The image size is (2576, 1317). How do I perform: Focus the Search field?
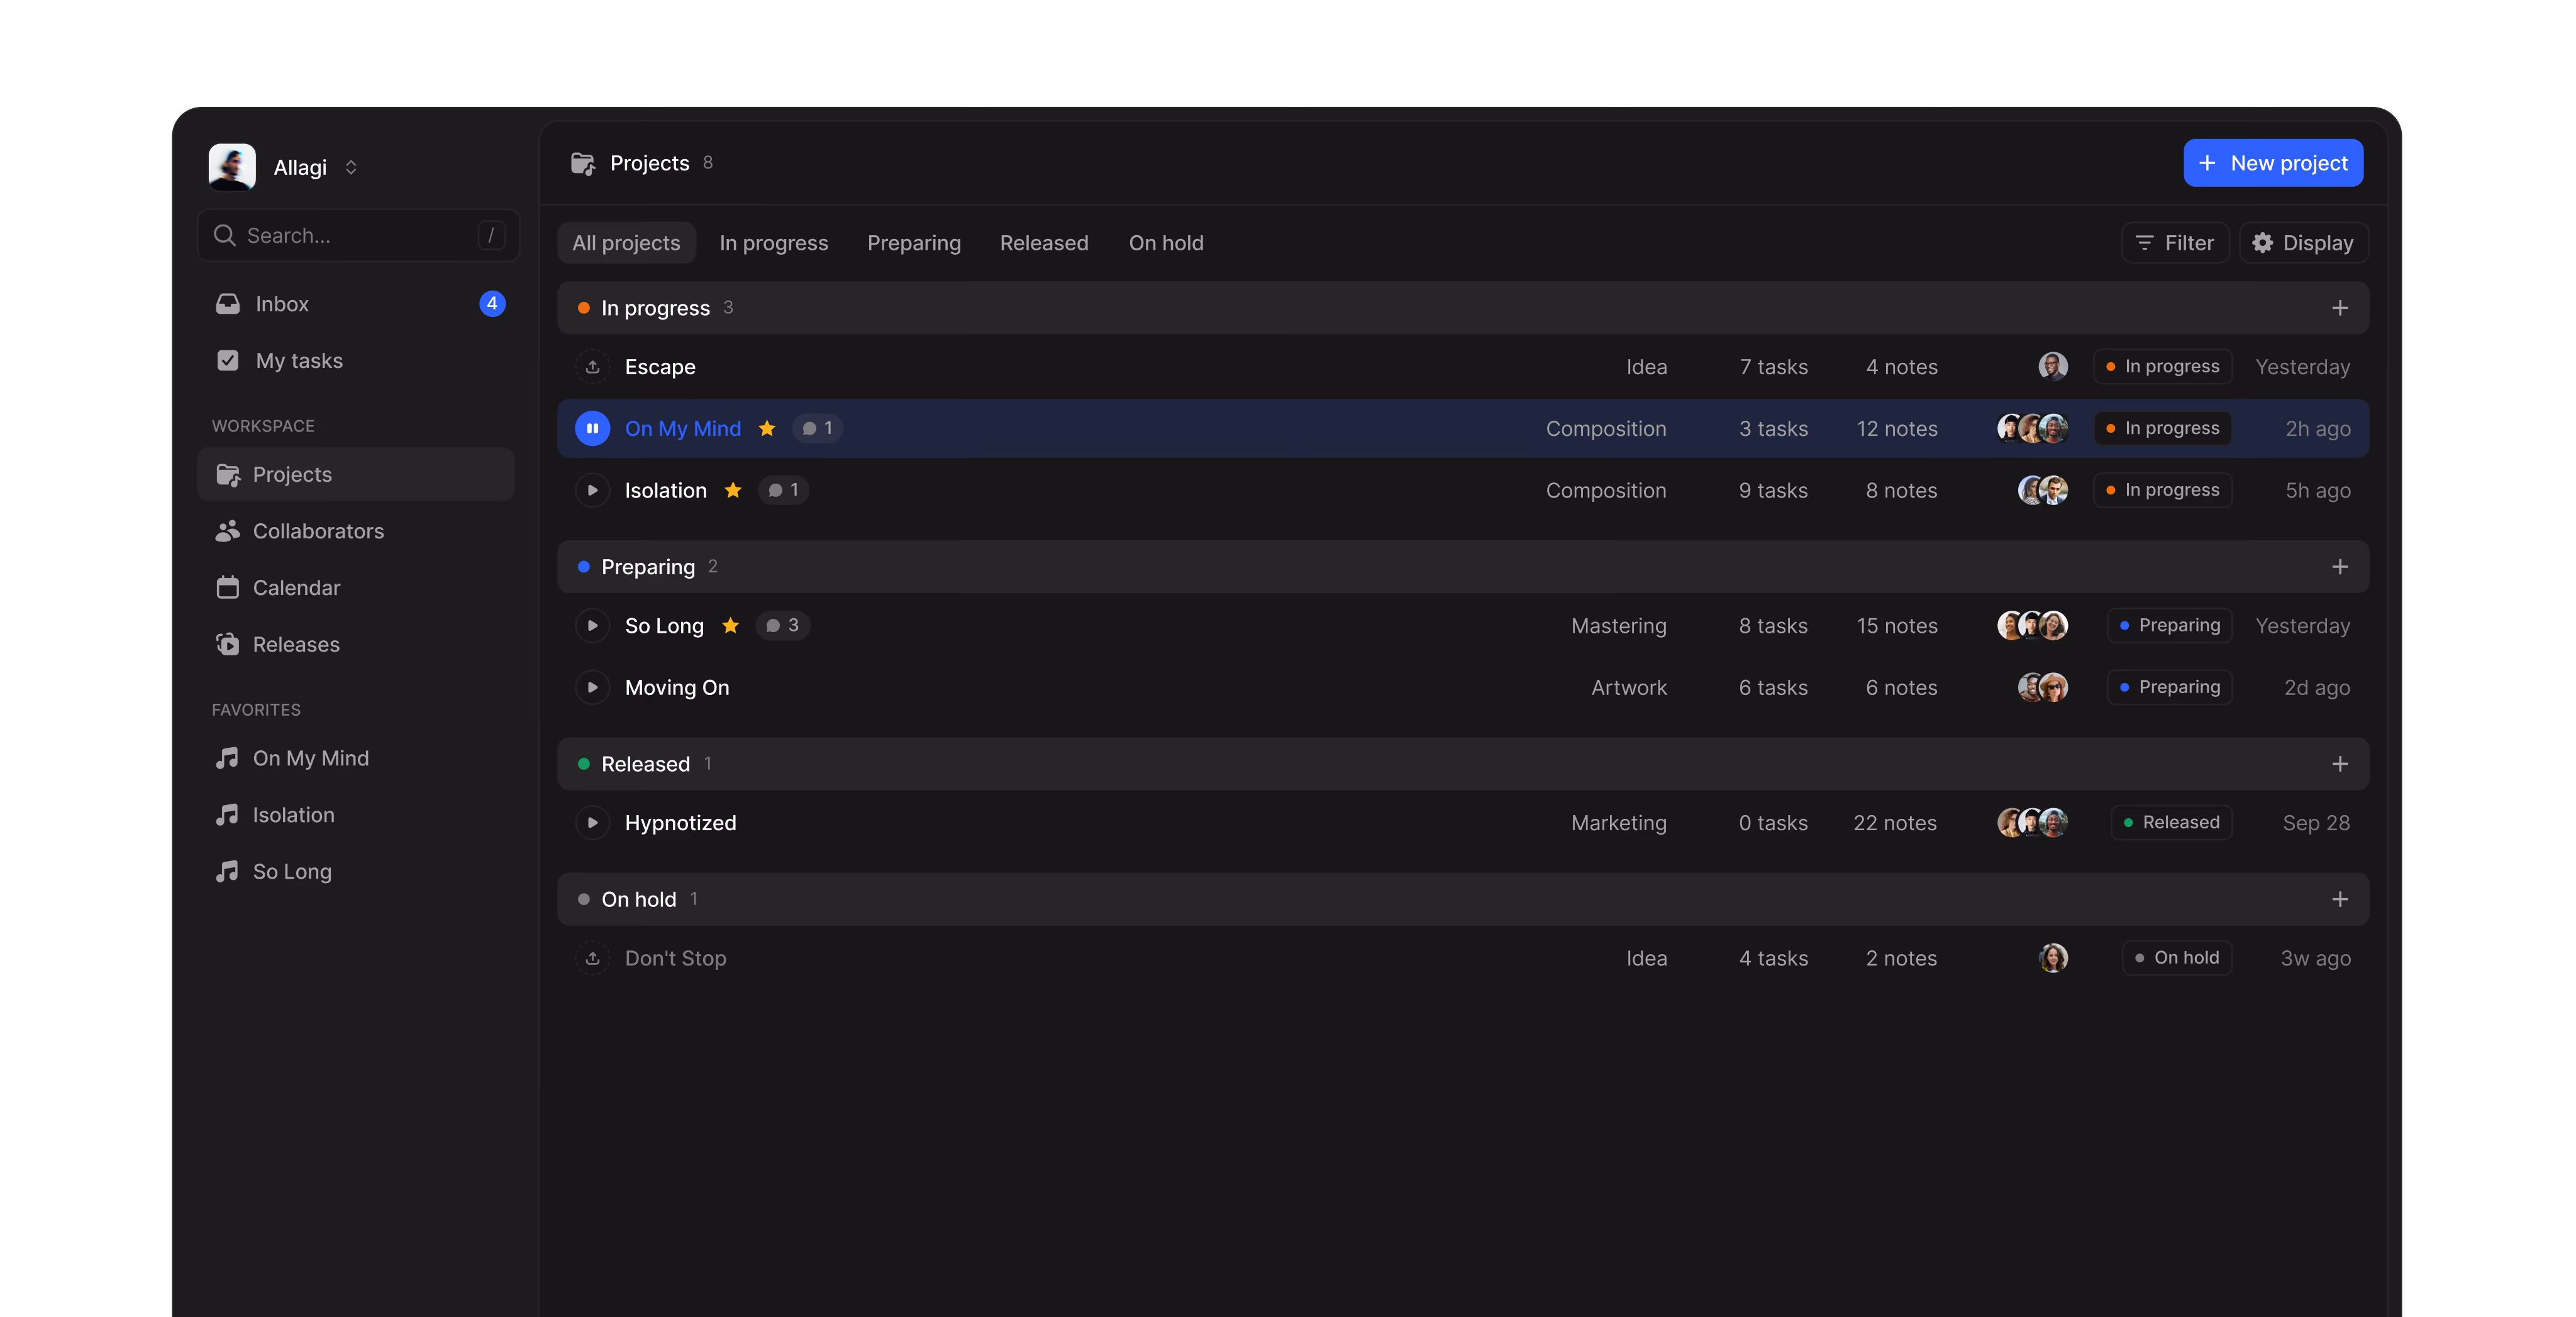[x=359, y=236]
